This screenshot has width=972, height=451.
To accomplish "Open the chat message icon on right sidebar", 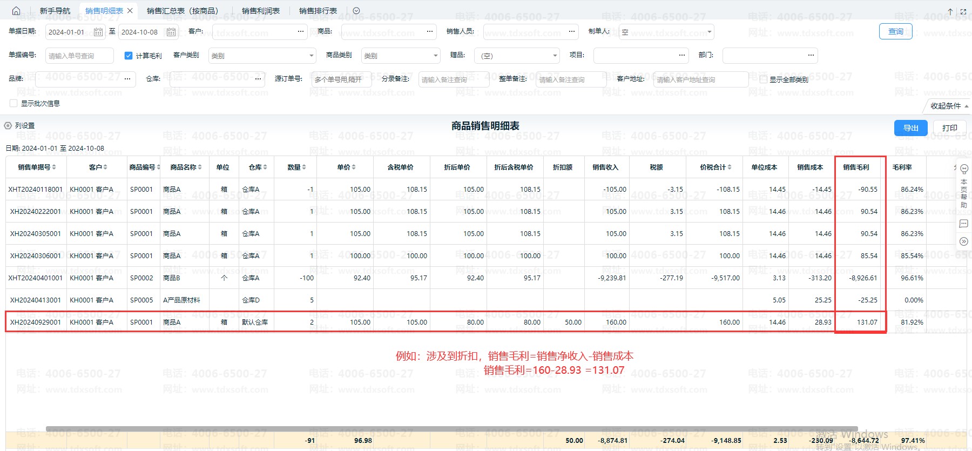I will coord(964,224).
